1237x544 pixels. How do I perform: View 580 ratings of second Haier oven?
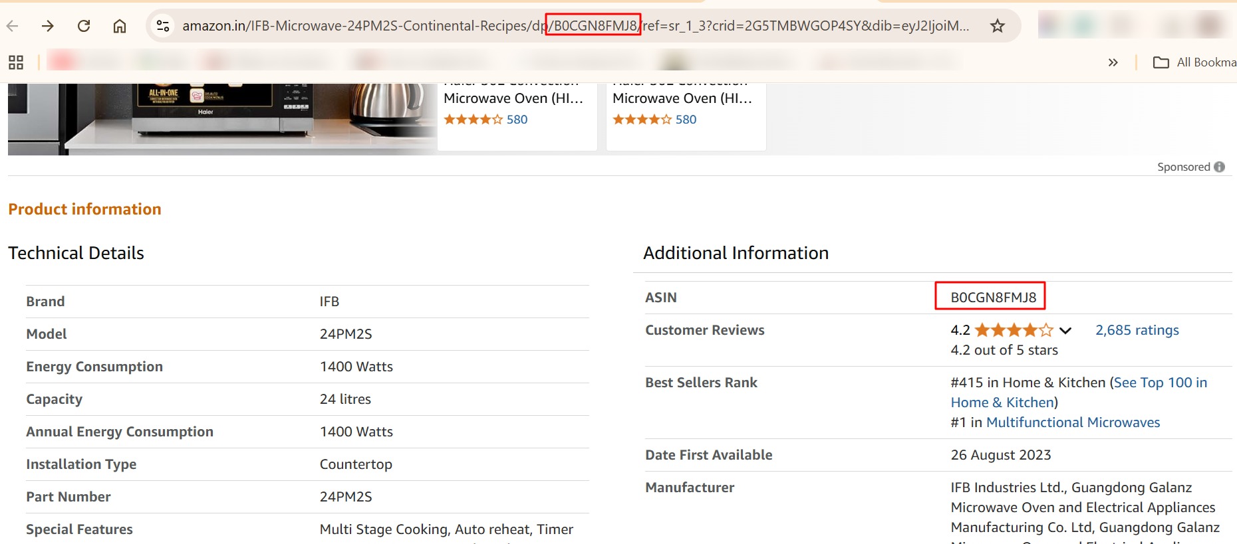(x=686, y=120)
